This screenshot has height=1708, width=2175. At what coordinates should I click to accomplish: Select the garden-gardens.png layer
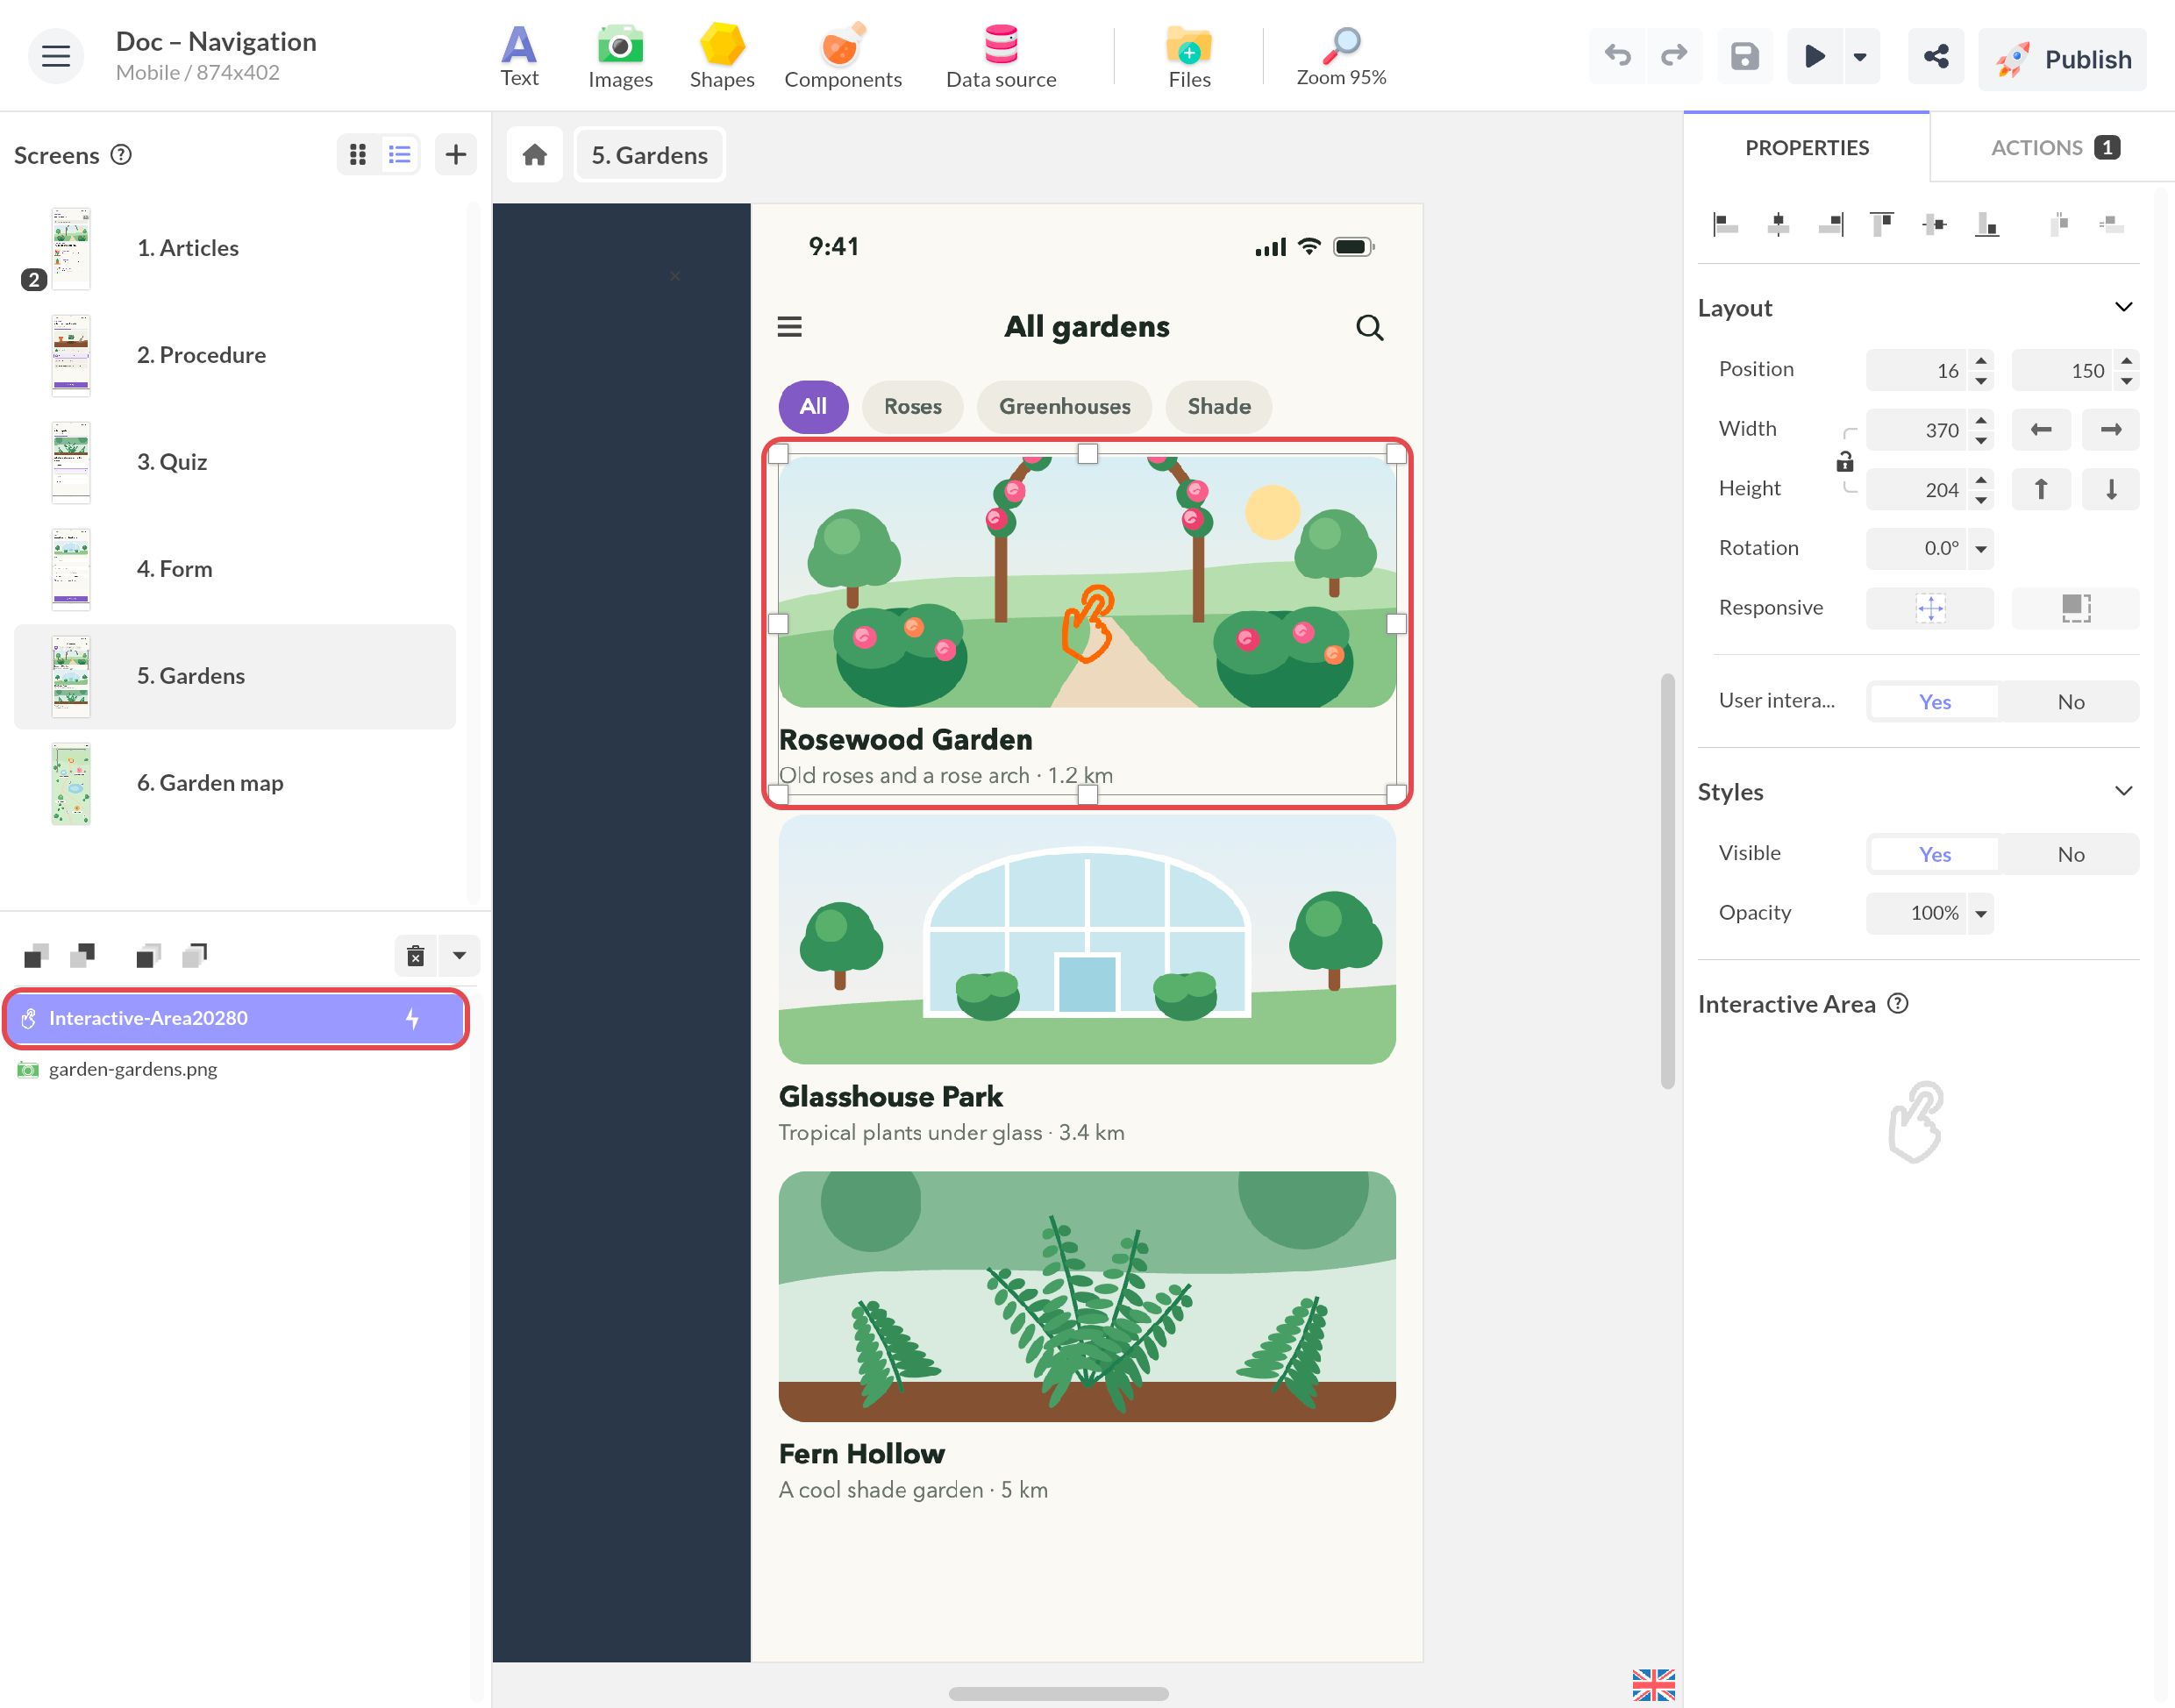click(x=234, y=1069)
